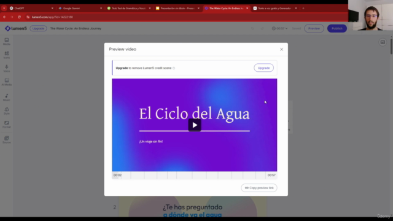Switch to the ChatGPT browser tab
The width and height of the screenshot is (393, 221).
click(31, 8)
